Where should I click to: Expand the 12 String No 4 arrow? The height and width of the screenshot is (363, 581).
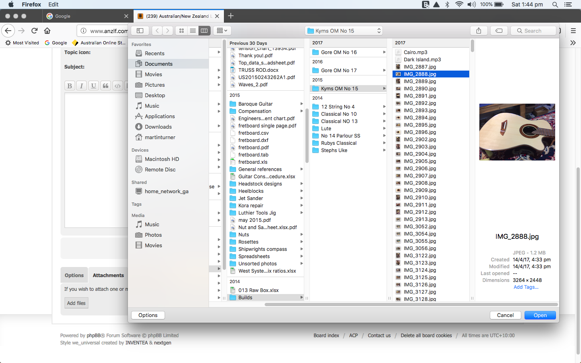click(384, 106)
